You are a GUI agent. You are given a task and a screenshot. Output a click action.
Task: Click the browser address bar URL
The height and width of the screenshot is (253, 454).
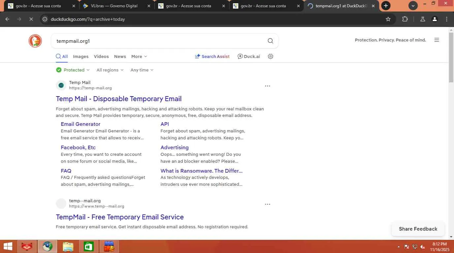tap(88, 19)
